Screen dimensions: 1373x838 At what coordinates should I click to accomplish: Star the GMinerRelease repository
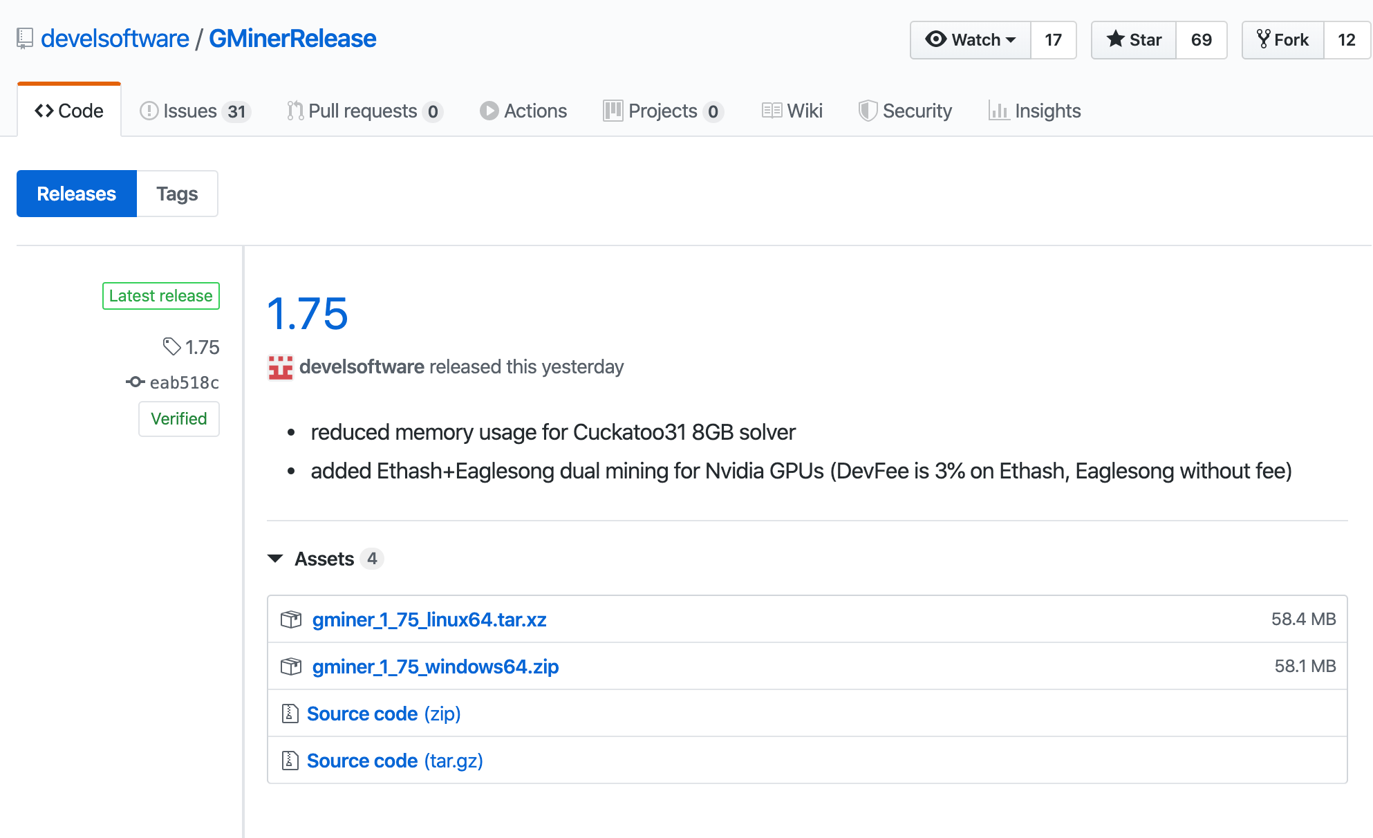coord(1134,40)
